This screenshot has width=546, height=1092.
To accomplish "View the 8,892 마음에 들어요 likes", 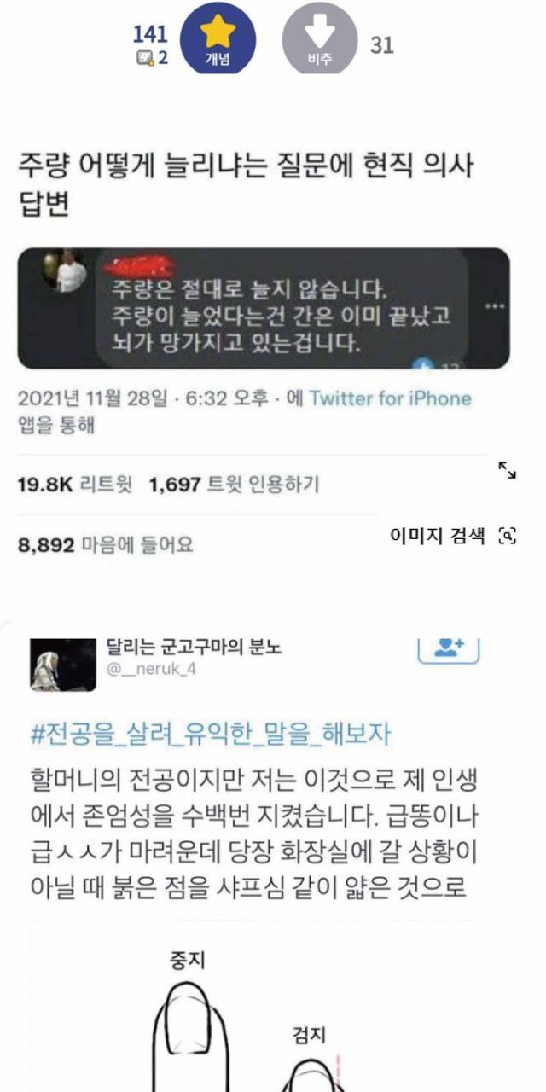I will 105,545.
